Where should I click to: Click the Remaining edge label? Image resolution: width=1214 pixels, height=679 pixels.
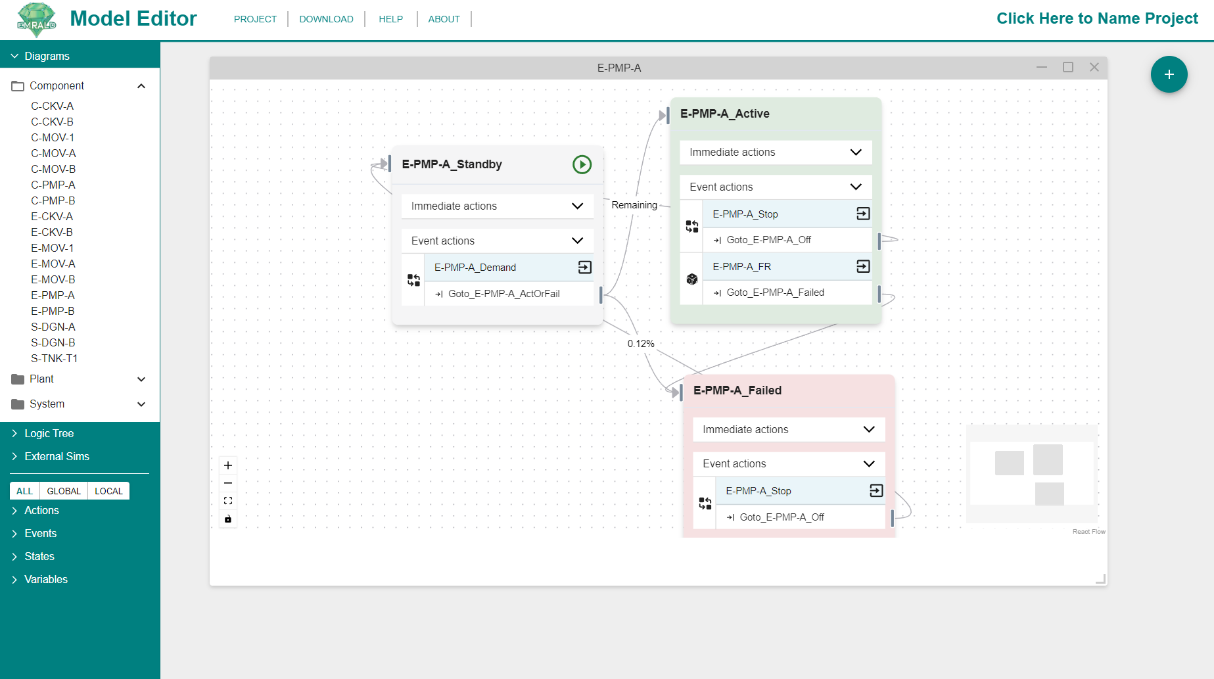(x=634, y=205)
